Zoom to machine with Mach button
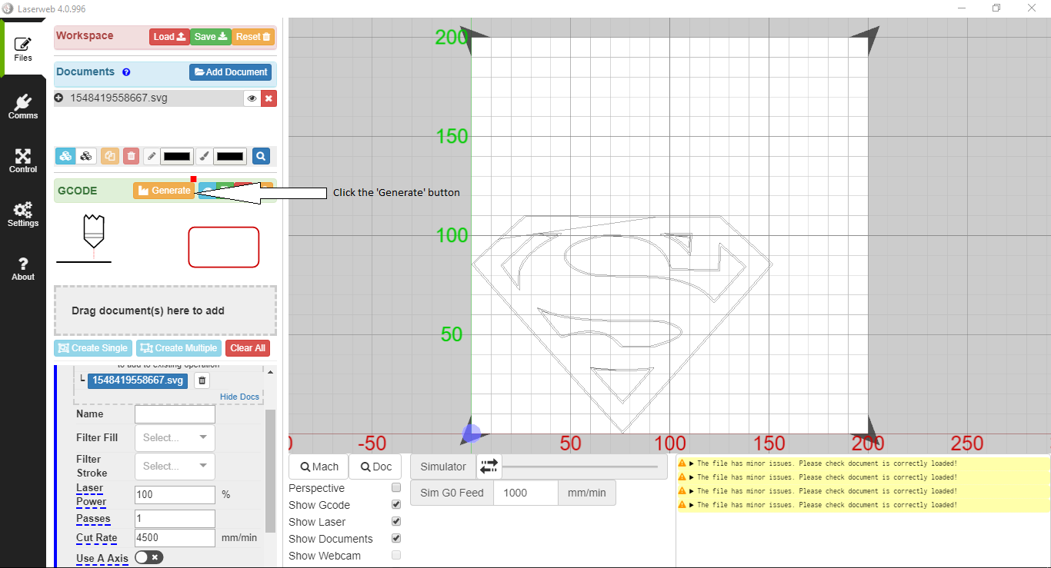This screenshot has width=1051, height=568. pyautogui.click(x=319, y=467)
